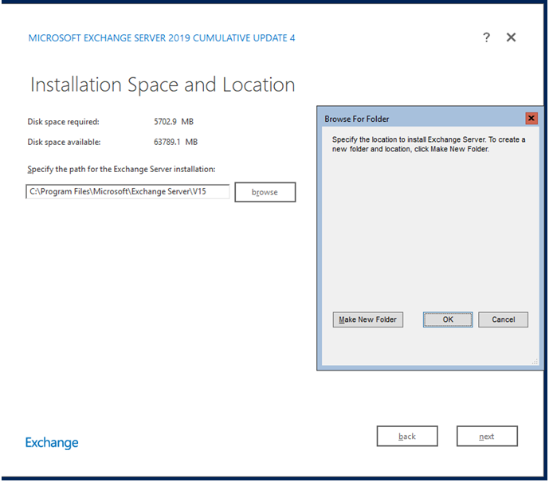Cancel the Browse For Folder dialog
The image size is (549, 482).
[503, 319]
